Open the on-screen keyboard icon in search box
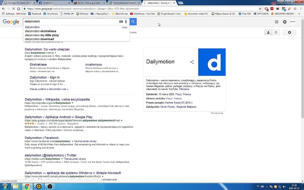The height and width of the screenshot is (190, 304). (x=121, y=22)
